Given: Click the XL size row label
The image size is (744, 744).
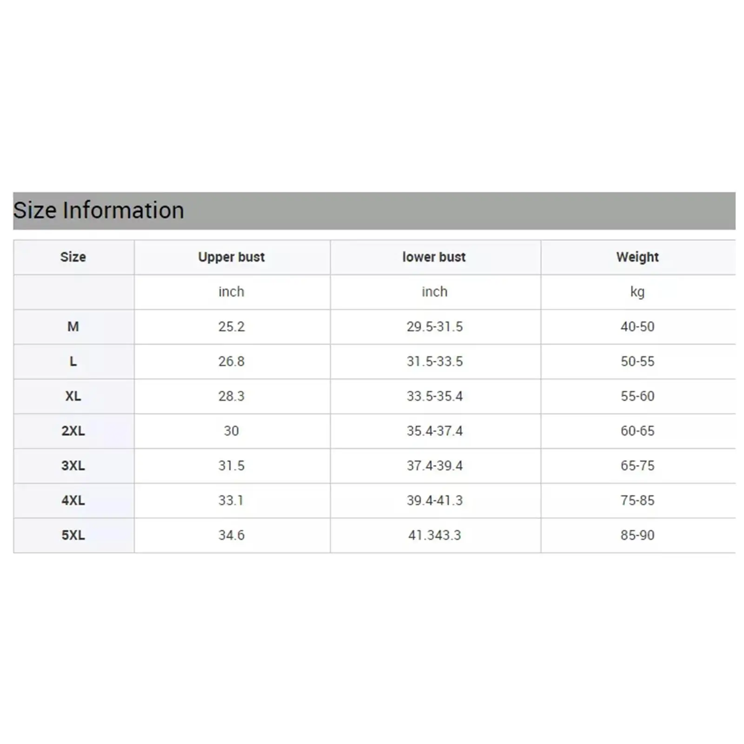Looking at the screenshot, I should [x=73, y=396].
